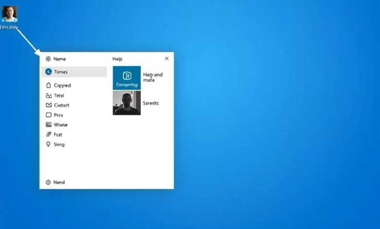Click the Prrs square icon
380x229 pixels.
tap(49, 115)
